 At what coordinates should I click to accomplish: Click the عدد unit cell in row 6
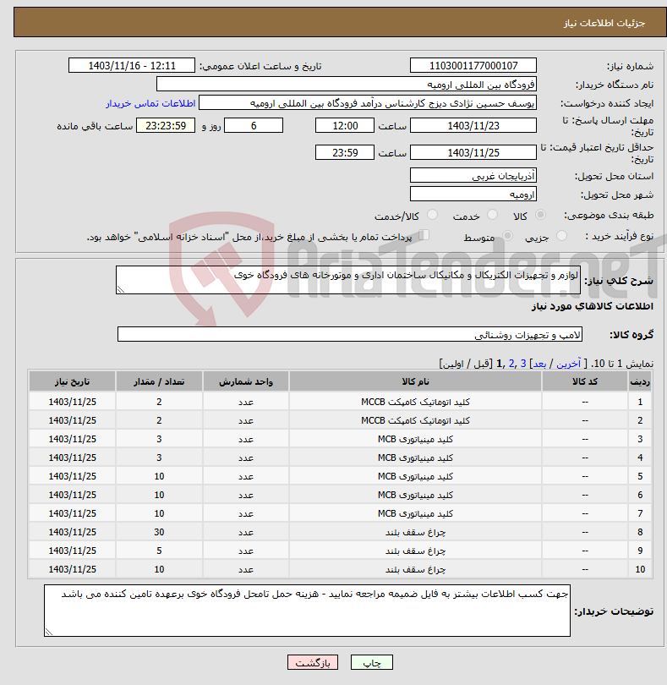(245, 495)
